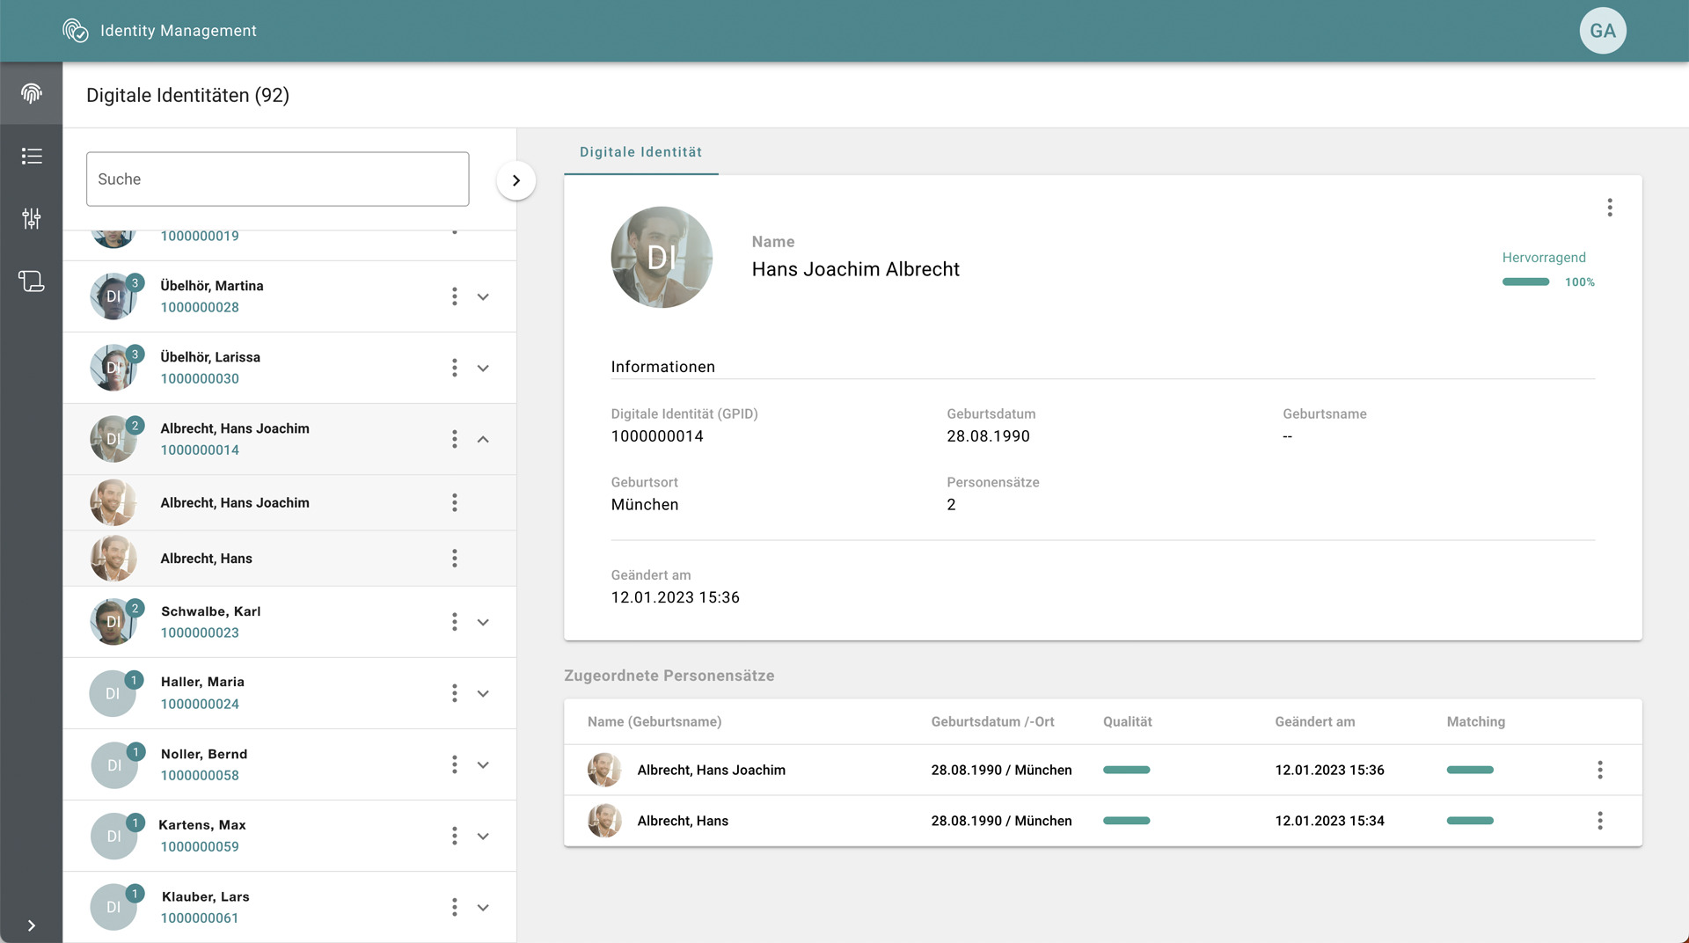Open options menu for Schwalbe, Karl
1689x943 pixels.
pyautogui.click(x=455, y=622)
